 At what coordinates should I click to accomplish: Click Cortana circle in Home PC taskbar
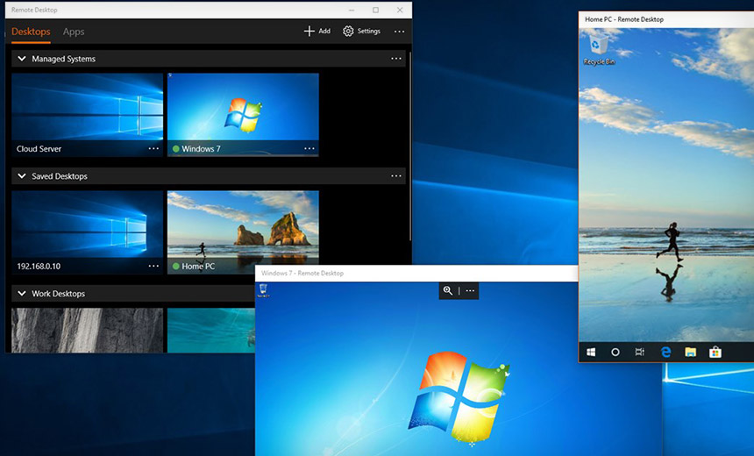coord(615,353)
